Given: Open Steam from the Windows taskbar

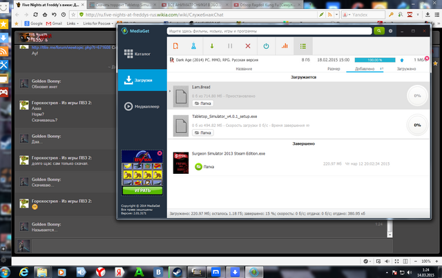Looking at the screenshot, I should [177, 272].
